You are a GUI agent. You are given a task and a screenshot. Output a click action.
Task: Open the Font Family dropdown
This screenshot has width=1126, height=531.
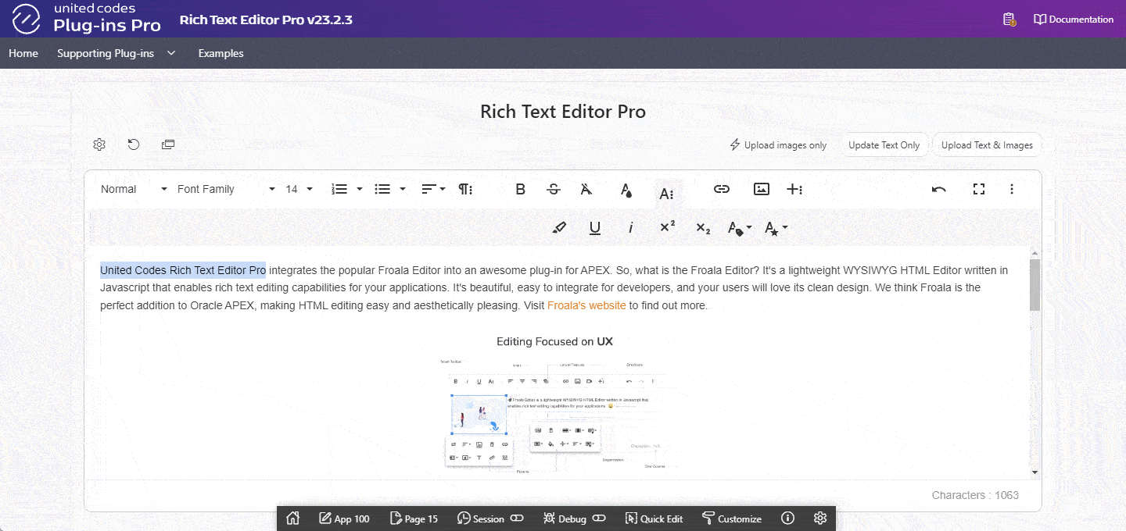click(226, 189)
